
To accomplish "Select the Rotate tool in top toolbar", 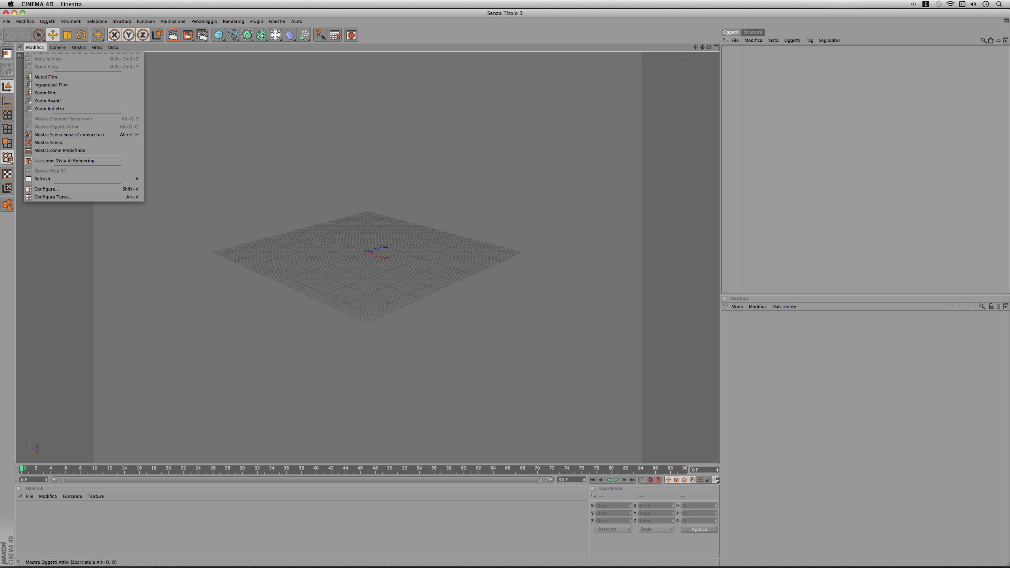I will point(81,35).
